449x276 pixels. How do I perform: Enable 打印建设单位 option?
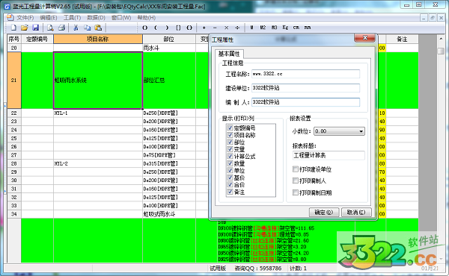point(296,169)
